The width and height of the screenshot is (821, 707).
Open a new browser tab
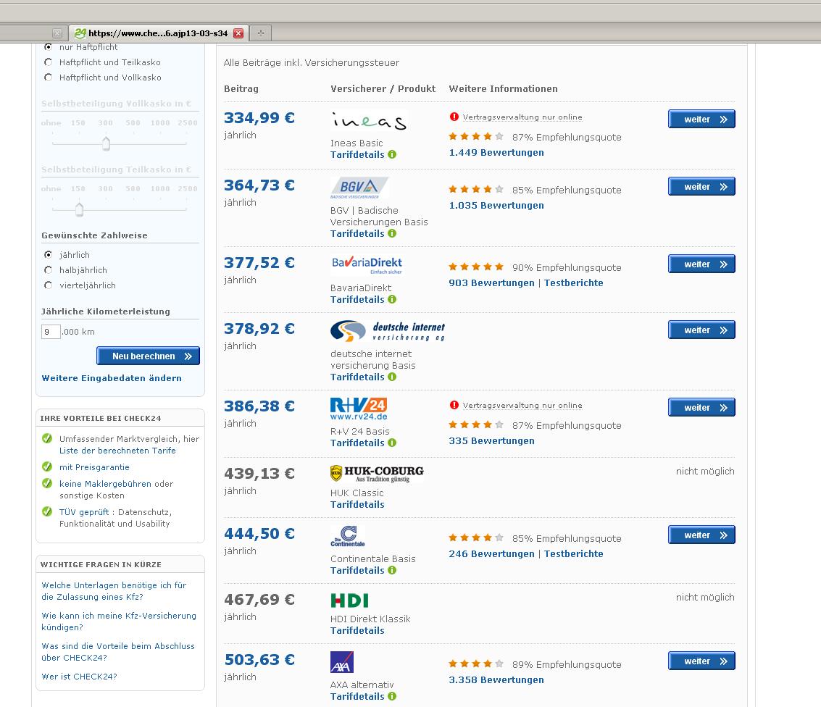260,33
